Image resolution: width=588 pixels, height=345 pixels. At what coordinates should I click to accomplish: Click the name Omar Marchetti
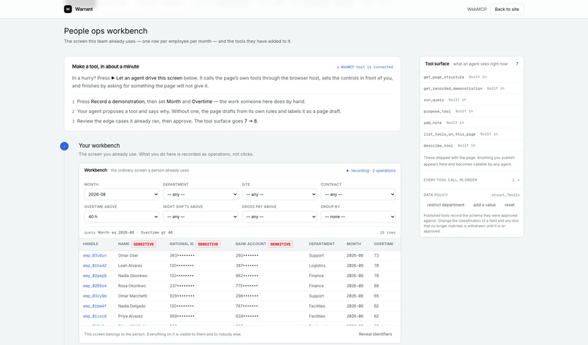[133, 296]
